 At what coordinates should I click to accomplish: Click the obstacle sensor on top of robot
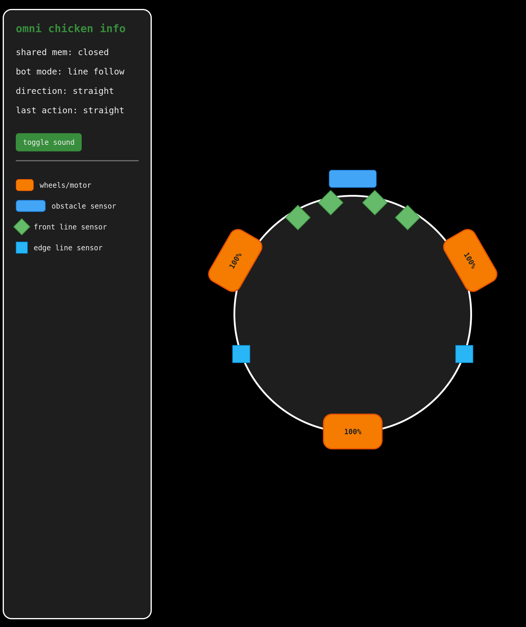(352, 179)
